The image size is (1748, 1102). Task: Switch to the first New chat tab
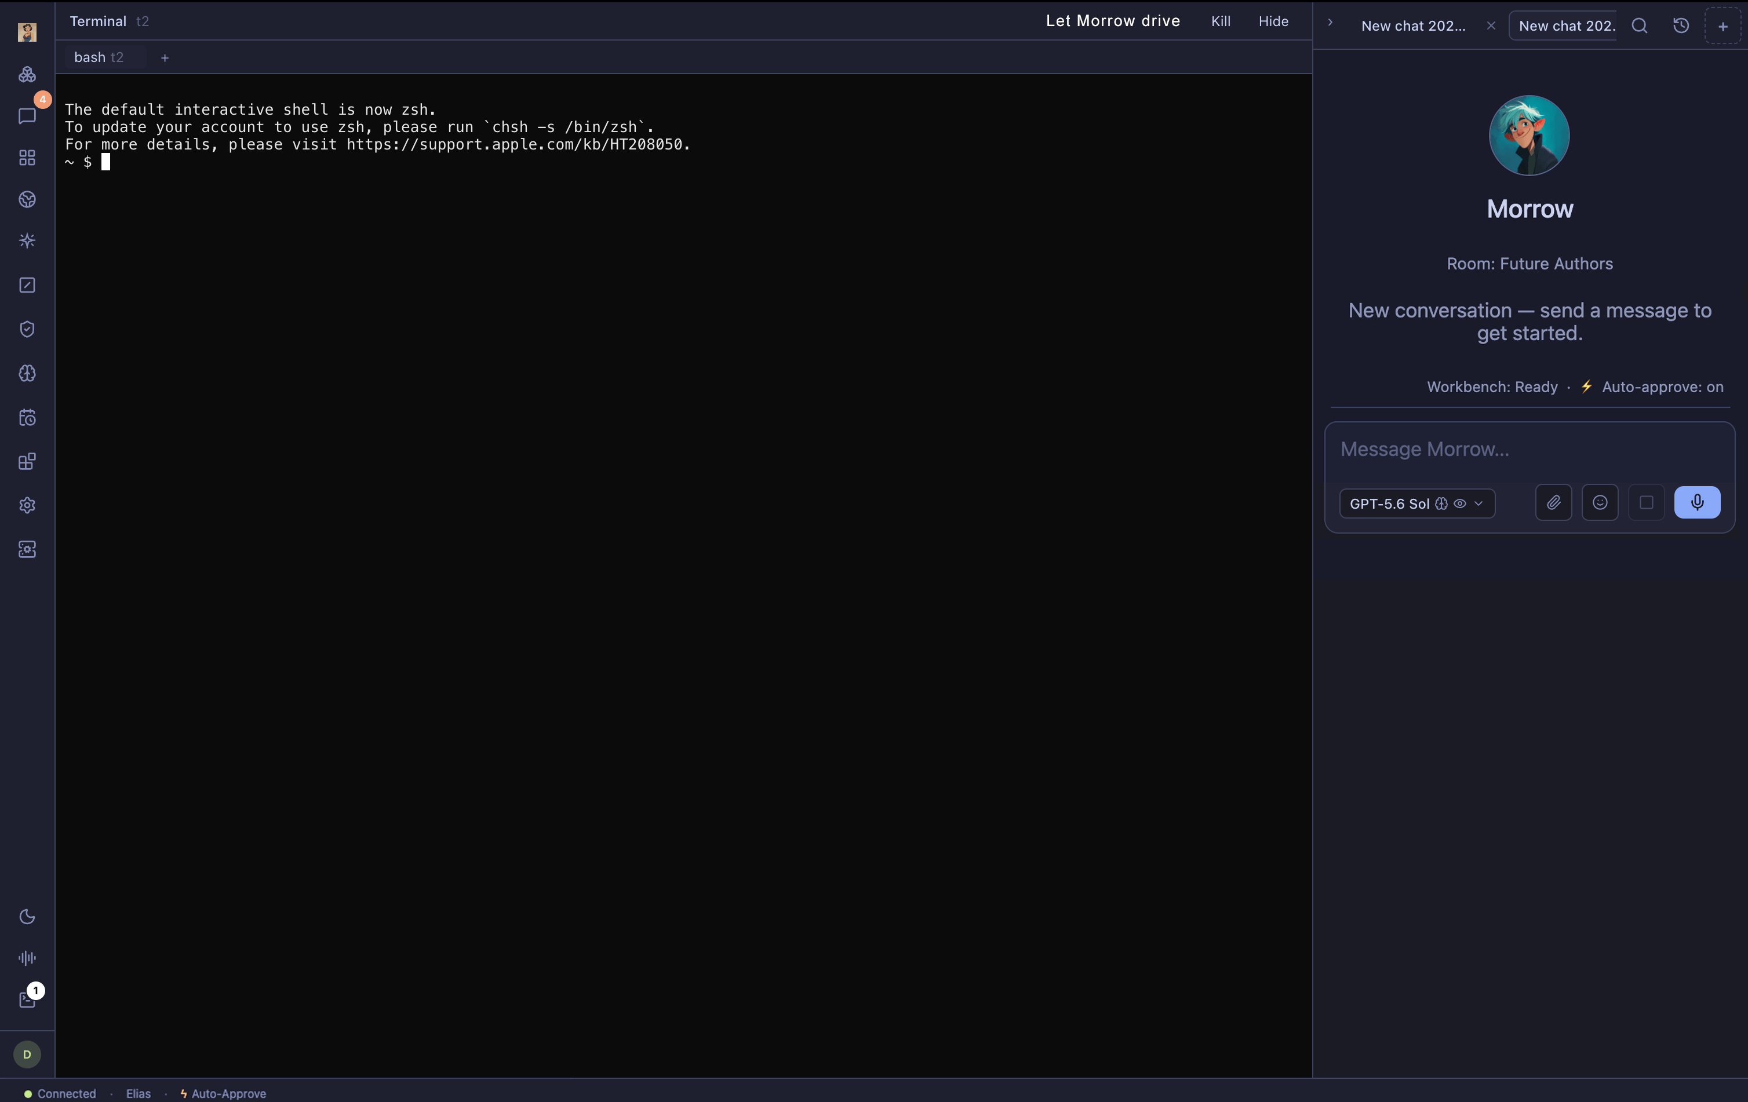pyautogui.click(x=1414, y=26)
